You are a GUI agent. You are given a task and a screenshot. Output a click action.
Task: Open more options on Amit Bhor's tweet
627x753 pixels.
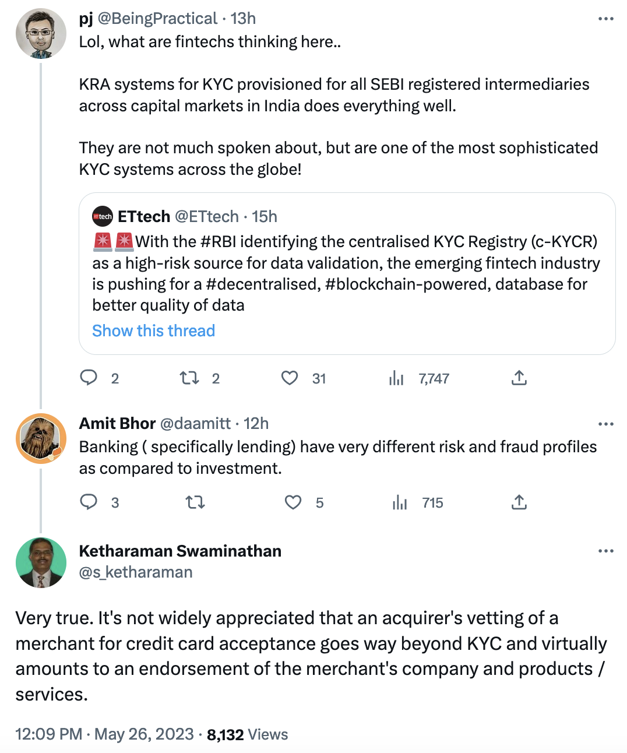(x=605, y=424)
